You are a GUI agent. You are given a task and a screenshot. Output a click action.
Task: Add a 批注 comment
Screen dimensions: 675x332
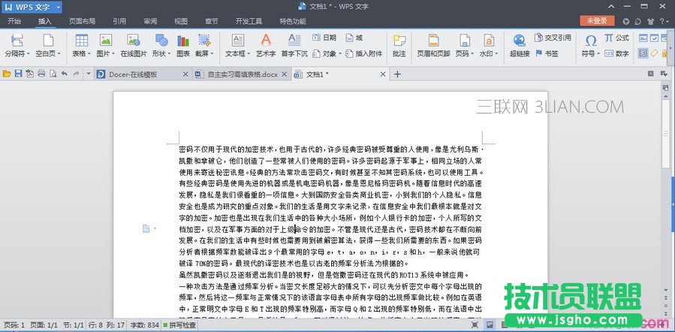[399, 46]
